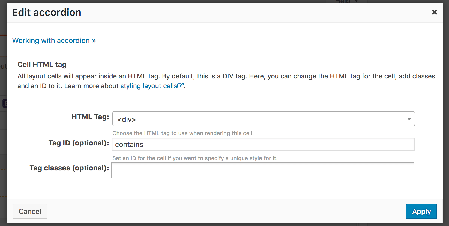Click the 'Tag ID (optional):' label
449x226 pixels.
tap(79, 143)
